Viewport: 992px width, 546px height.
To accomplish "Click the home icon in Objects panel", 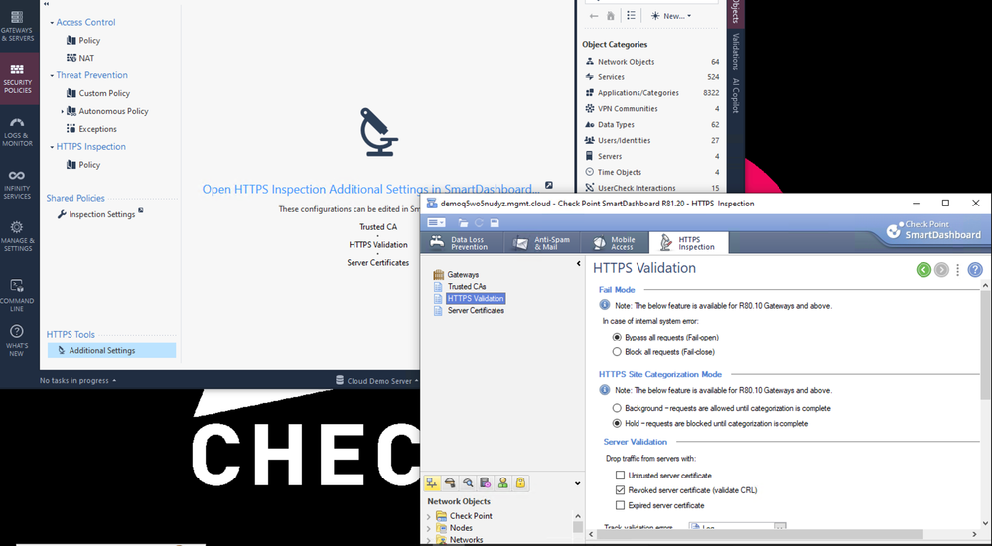I will pos(611,16).
